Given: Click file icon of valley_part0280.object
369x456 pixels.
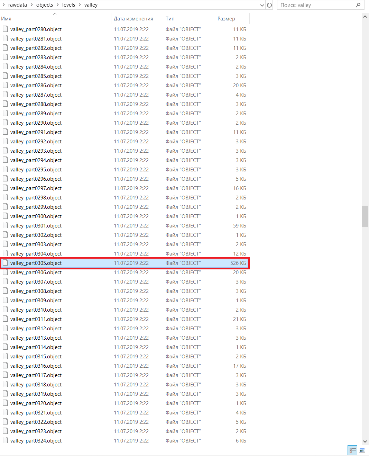Looking at the screenshot, I should point(5,29).
